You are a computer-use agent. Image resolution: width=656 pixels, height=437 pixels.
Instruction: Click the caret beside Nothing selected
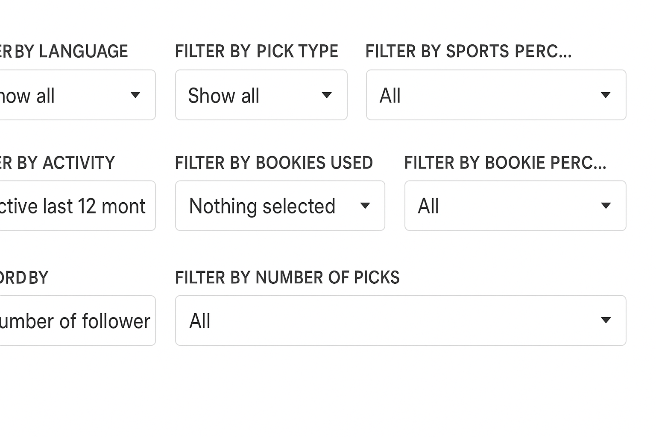365,206
